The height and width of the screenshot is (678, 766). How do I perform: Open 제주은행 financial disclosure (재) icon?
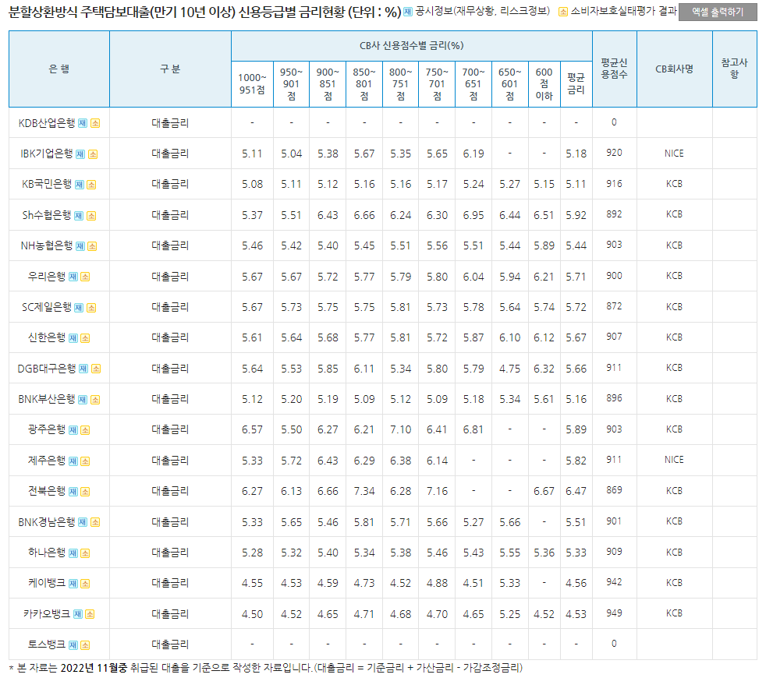click(73, 461)
